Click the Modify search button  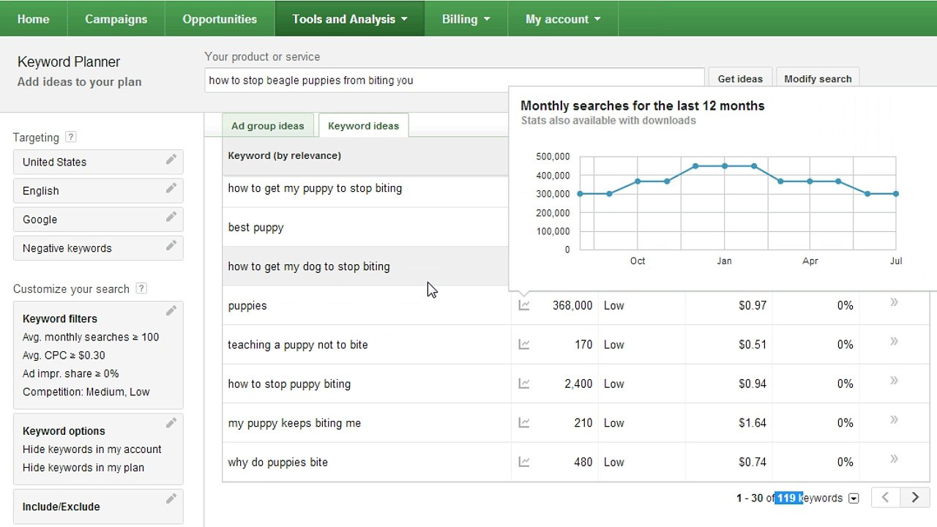(x=818, y=79)
